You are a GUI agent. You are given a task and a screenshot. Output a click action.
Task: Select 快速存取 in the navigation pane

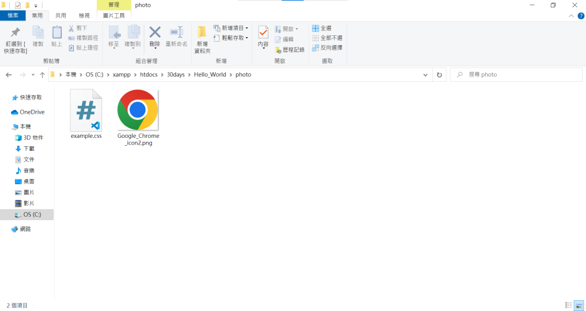click(27, 97)
